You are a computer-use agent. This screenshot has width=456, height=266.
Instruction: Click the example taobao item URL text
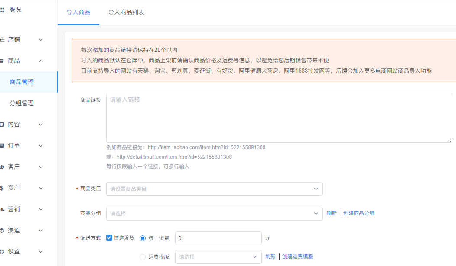pyautogui.click(x=206, y=147)
